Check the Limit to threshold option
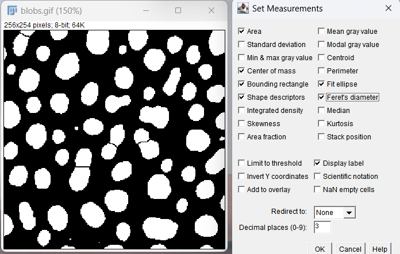400x254 pixels. pos(241,163)
